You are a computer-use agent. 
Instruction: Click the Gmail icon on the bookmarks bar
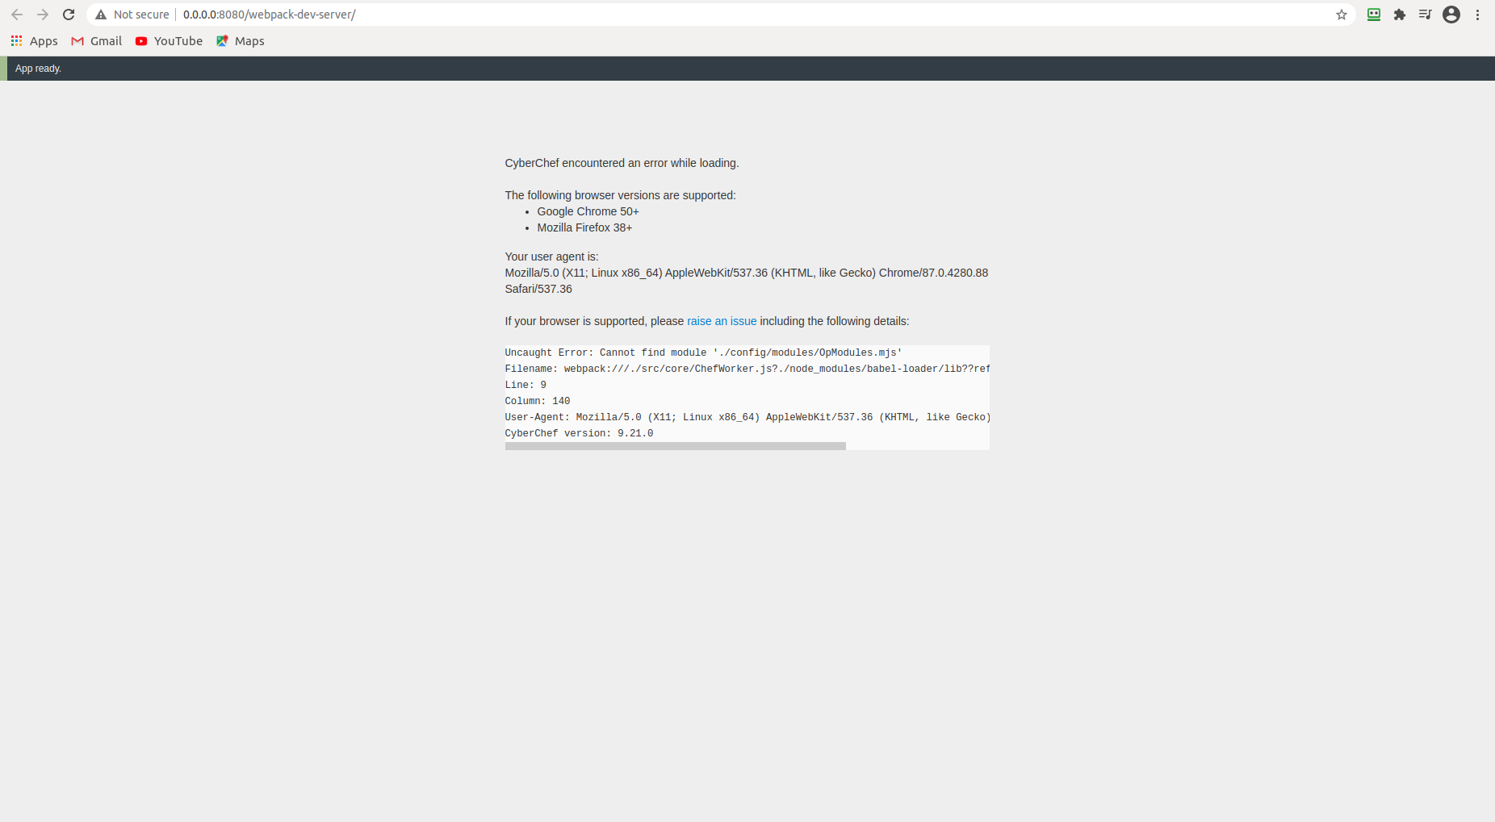point(78,40)
